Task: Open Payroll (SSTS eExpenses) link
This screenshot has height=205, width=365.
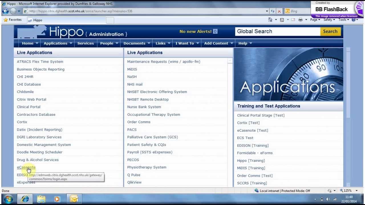Action: click(x=150, y=152)
